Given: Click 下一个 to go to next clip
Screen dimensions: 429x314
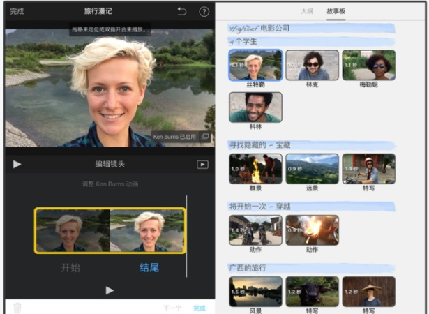Looking at the screenshot, I should [x=172, y=308].
